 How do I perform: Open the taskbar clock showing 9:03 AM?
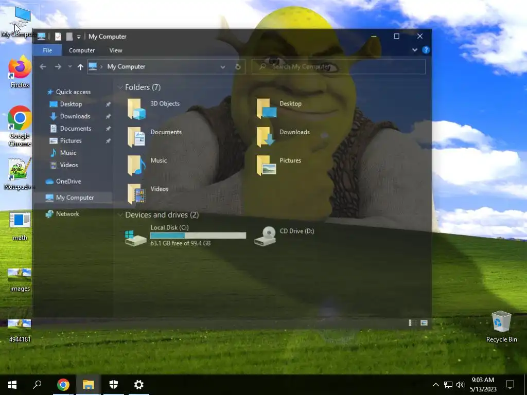pyautogui.click(x=483, y=385)
